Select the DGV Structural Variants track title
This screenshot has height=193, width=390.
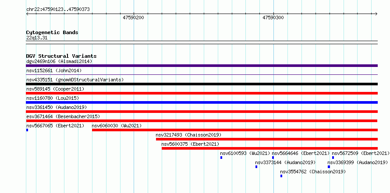point(61,56)
